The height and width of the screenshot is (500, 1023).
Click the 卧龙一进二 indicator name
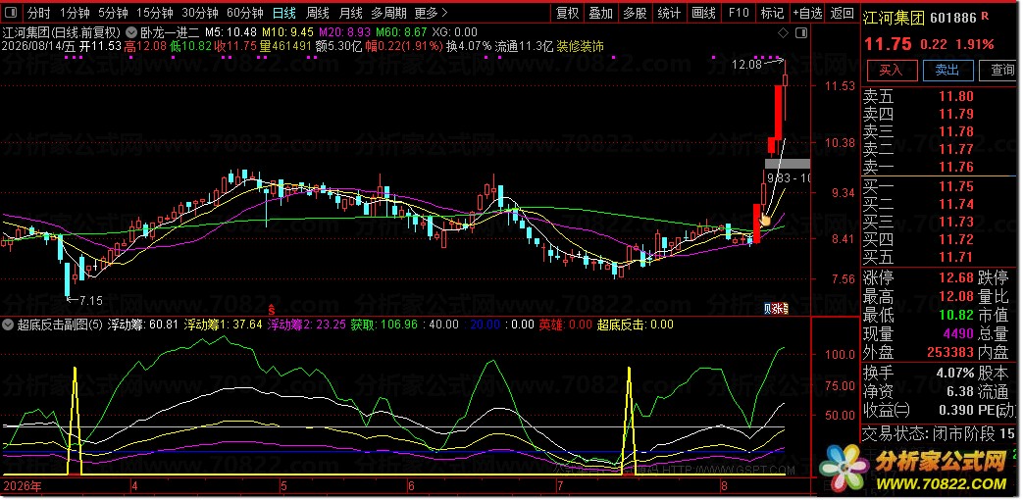169,32
